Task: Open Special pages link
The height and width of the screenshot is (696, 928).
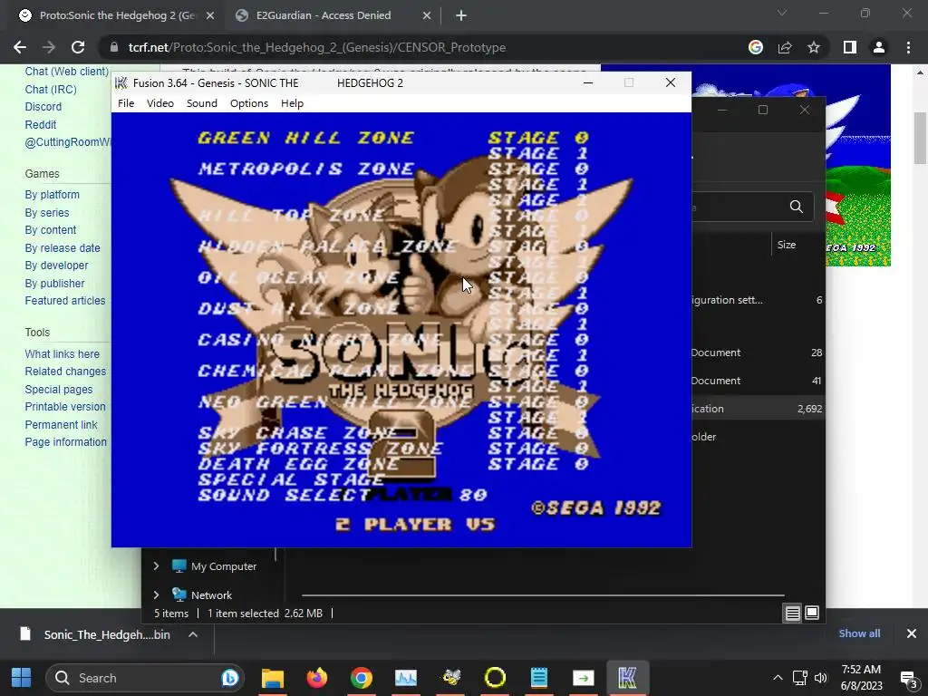Action: (x=59, y=390)
